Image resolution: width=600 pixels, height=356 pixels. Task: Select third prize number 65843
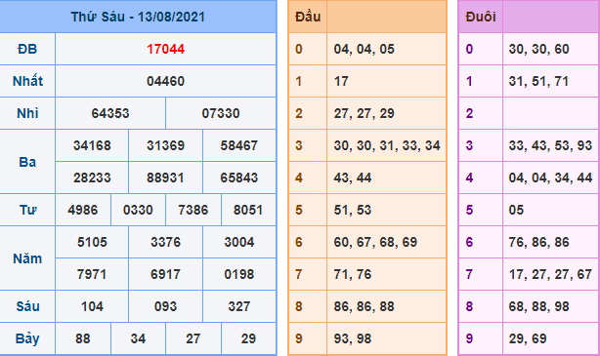(239, 178)
